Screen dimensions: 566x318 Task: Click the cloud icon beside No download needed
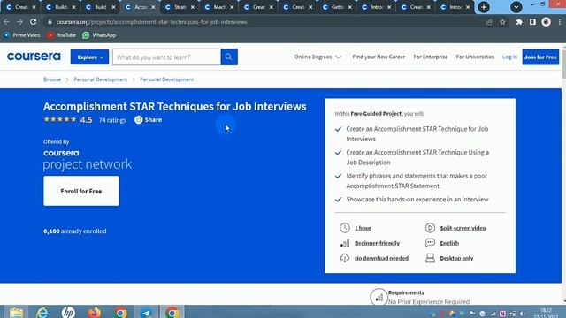[x=345, y=258]
